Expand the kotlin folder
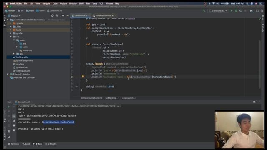Screen dimensions: 267x150 point(17,47)
